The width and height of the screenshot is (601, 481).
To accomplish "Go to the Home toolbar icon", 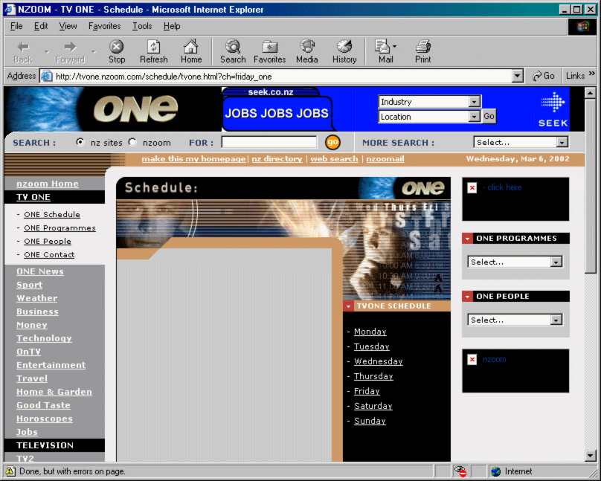I will 191,51.
